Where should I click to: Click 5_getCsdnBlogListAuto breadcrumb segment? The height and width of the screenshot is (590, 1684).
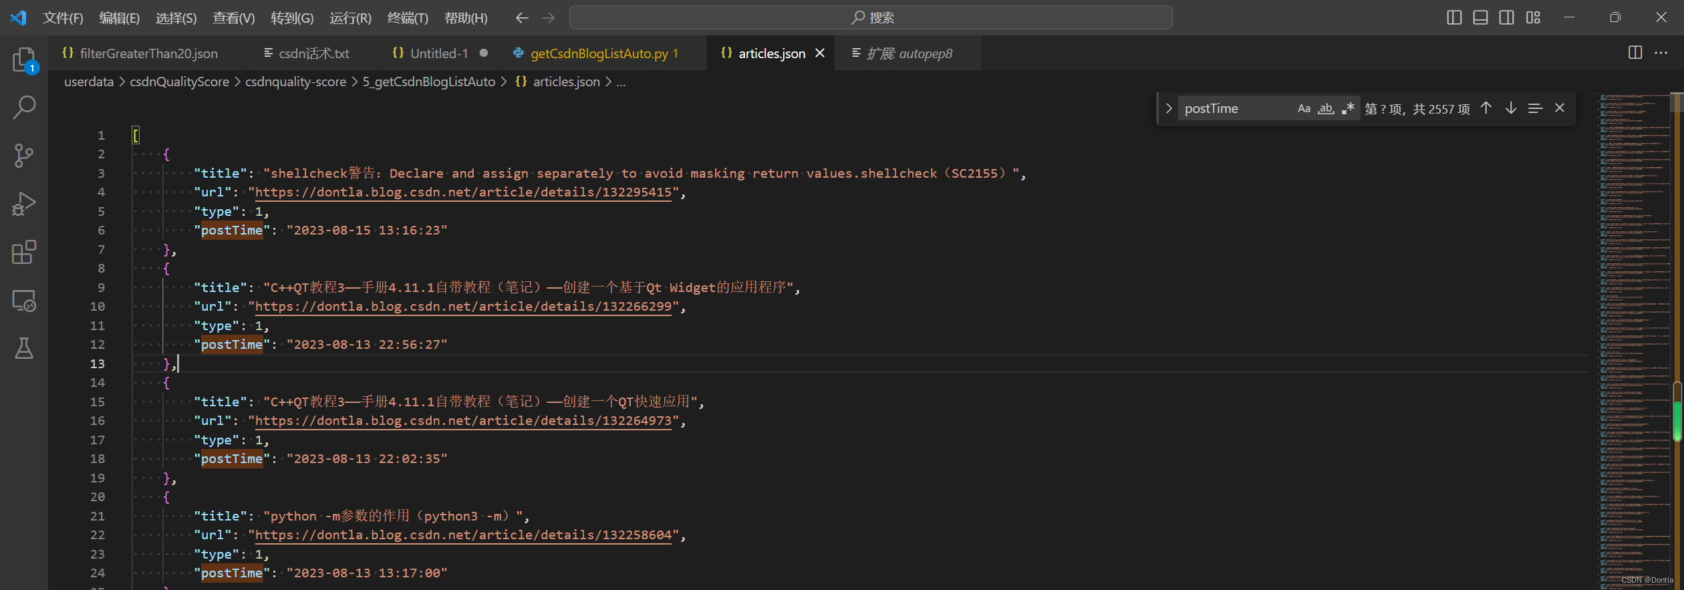(429, 82)
